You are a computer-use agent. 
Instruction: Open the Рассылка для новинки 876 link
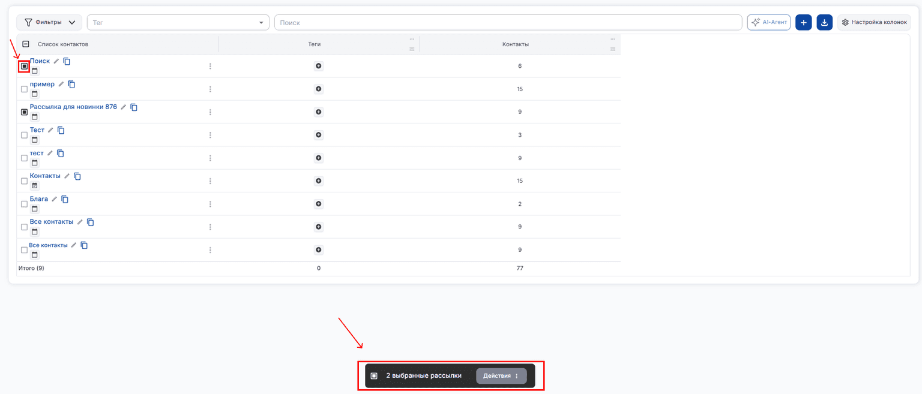point(73,107)
